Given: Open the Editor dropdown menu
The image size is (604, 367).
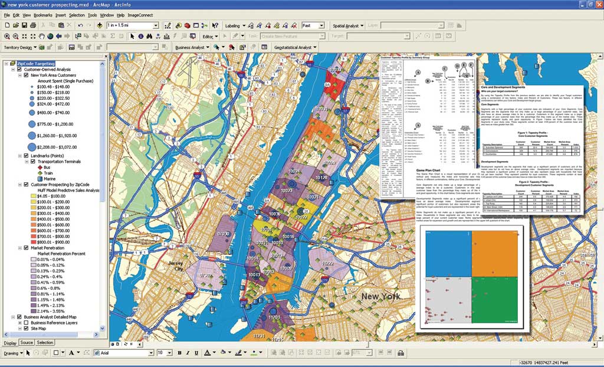Looking at the screenshot, I should coord(211,37).
